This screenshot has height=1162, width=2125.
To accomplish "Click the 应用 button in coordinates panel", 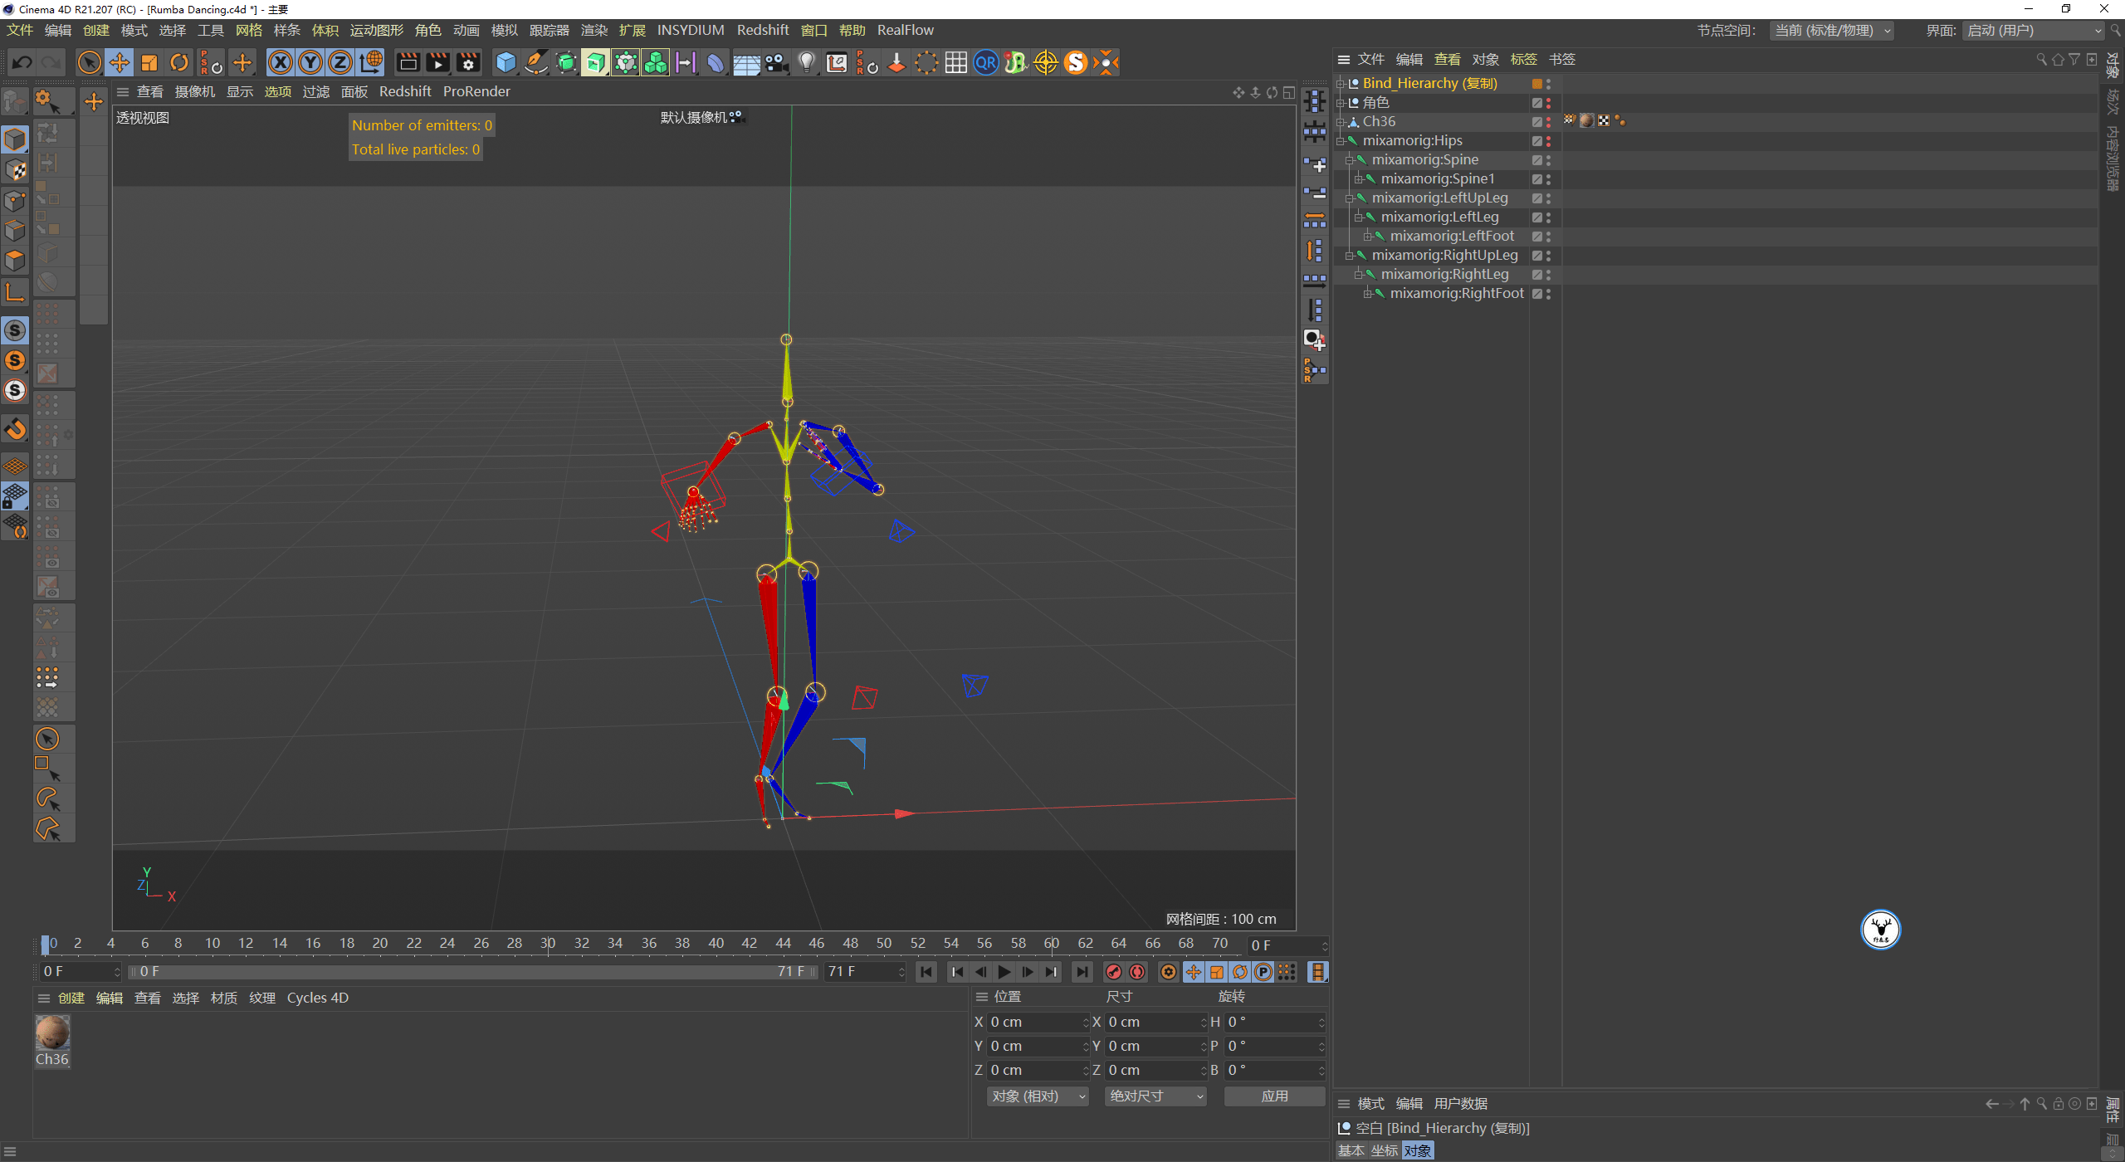I will (x=1274, y=1096).
